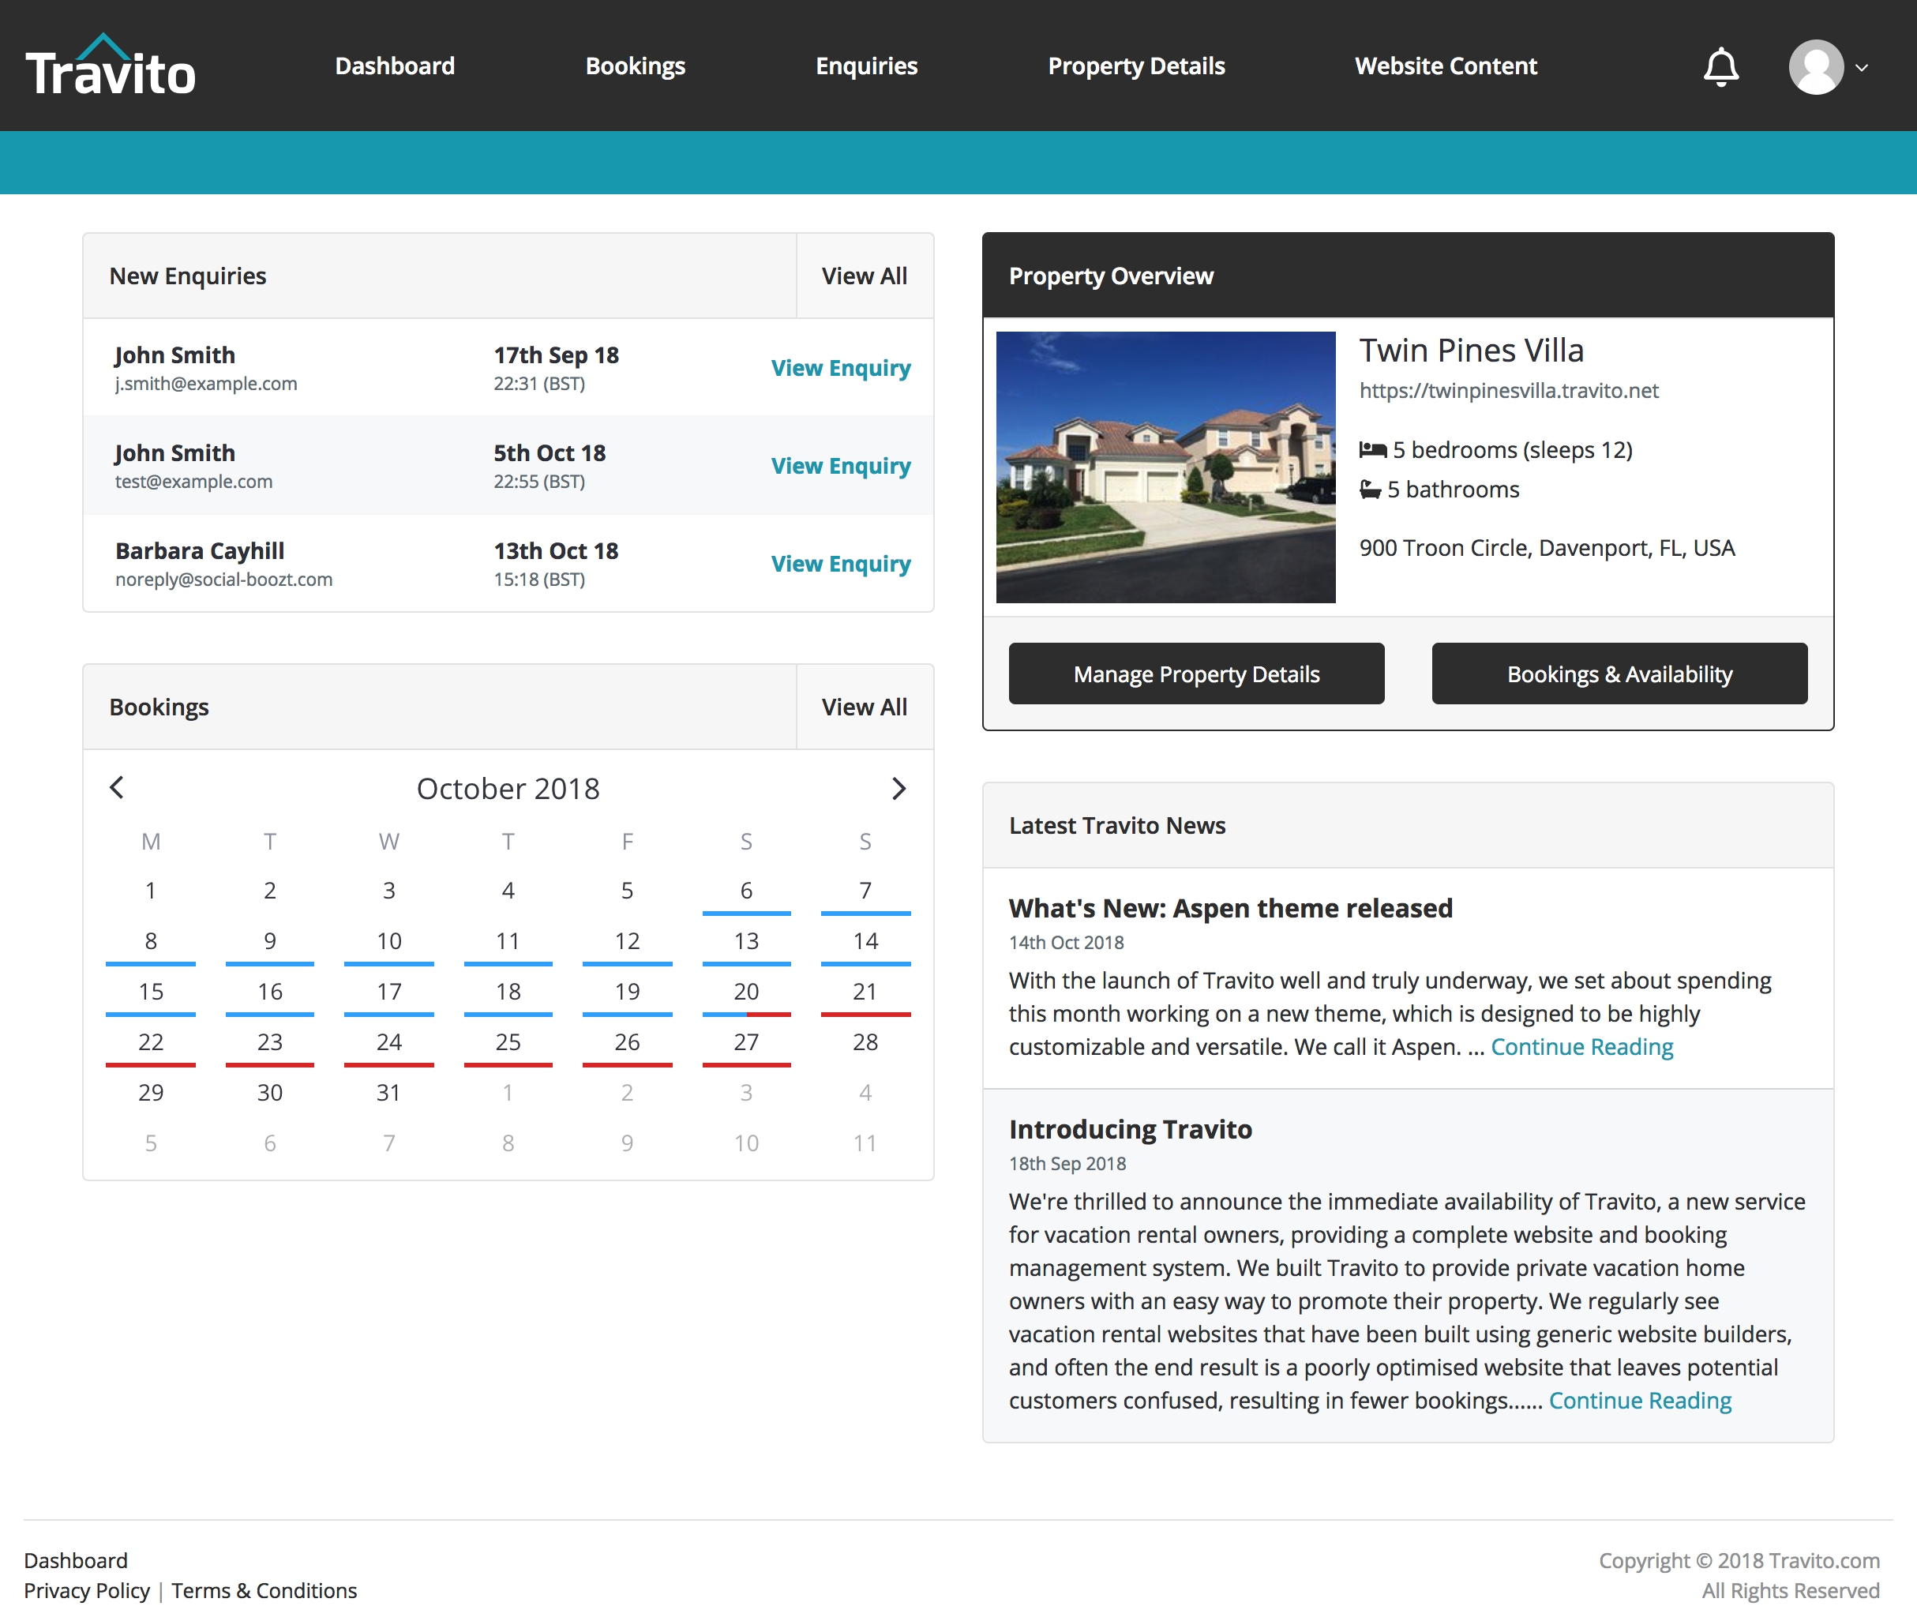View all new enquiries

click(x=865, y=276)
